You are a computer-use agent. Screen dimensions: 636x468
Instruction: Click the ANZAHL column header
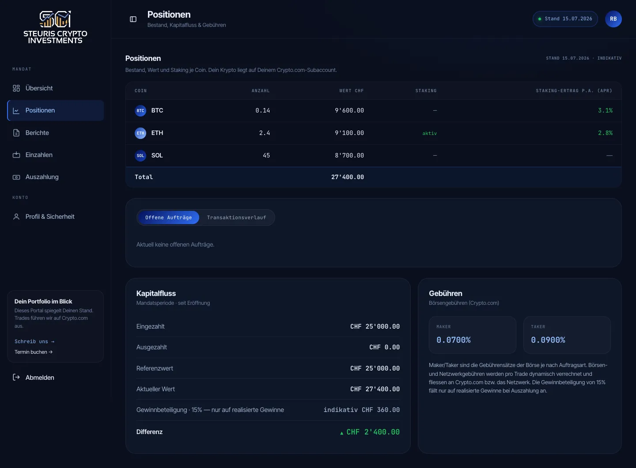click(x=261, y=91)
